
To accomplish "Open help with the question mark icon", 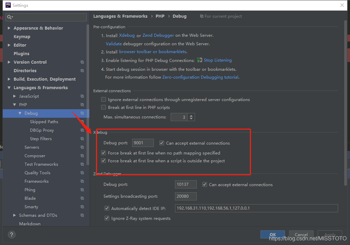I will tap(12, 234).
